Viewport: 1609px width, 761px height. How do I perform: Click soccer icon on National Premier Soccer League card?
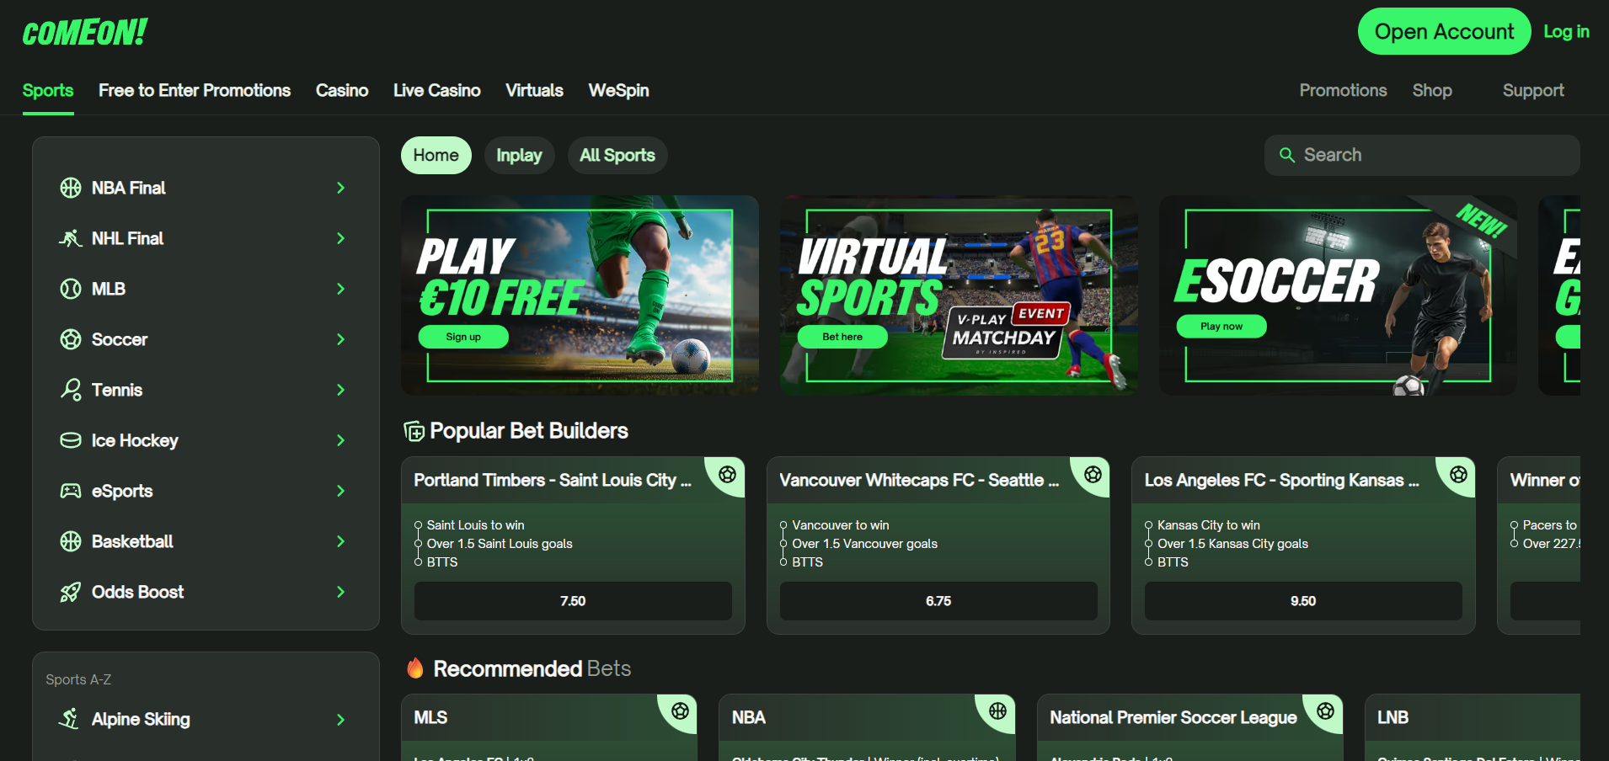pos(1325,711)
